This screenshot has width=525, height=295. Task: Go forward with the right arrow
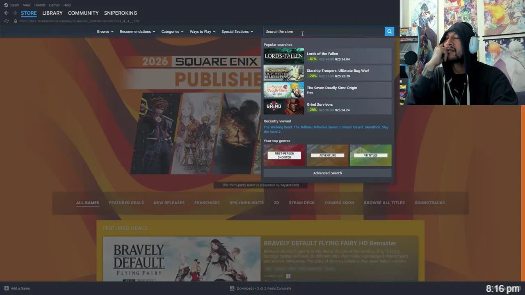15,13
